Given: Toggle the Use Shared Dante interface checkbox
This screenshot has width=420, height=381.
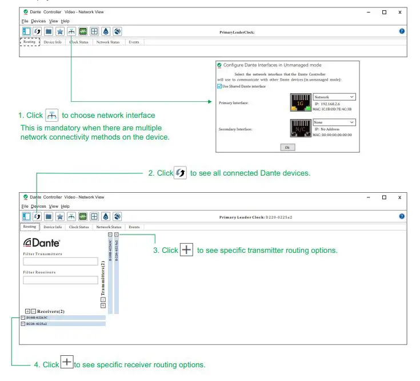Looking at the screenshot, I should (219, 86).
